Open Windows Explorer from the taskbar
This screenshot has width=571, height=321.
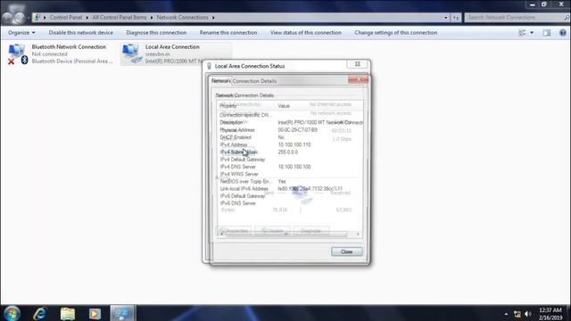click(68, 313)
